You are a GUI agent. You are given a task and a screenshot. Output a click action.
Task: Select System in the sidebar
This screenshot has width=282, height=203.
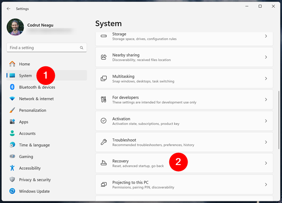point(47,76)
